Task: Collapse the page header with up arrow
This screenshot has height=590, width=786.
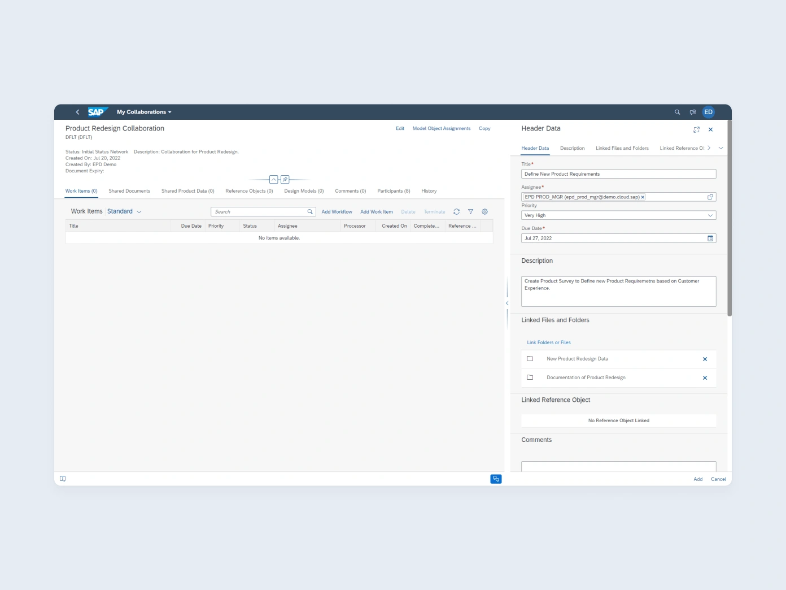Action: [274, 180]
